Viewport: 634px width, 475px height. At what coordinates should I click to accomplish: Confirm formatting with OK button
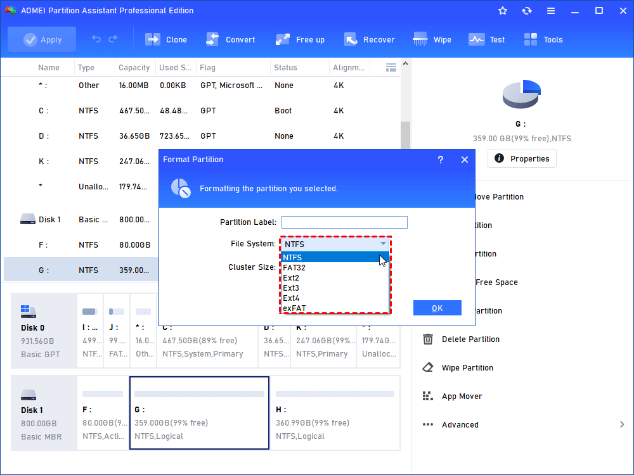point(437,308)
